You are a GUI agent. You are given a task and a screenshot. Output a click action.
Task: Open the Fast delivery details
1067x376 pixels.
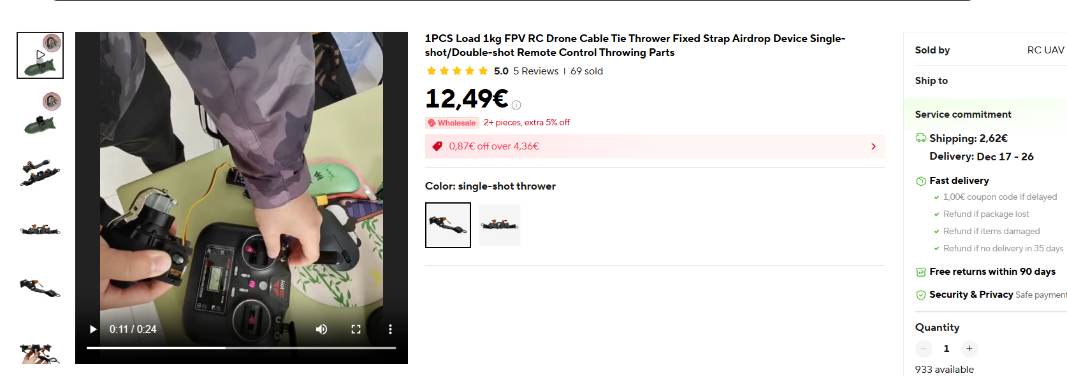pos(959,181)
